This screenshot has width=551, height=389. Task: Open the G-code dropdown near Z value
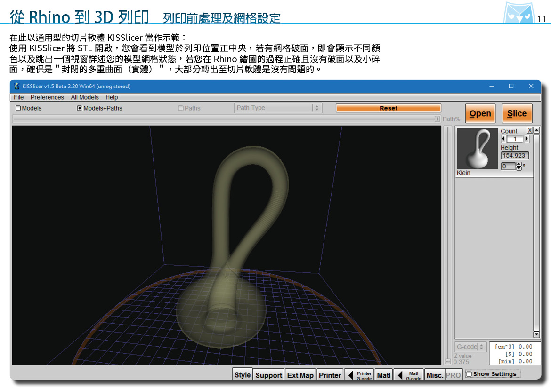pos(470,347)
